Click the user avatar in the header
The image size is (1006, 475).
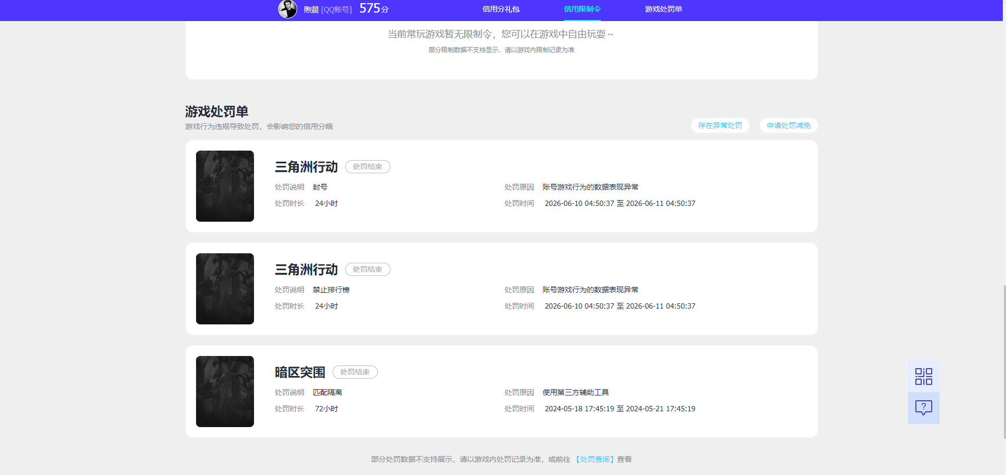[x=288, y=9]
